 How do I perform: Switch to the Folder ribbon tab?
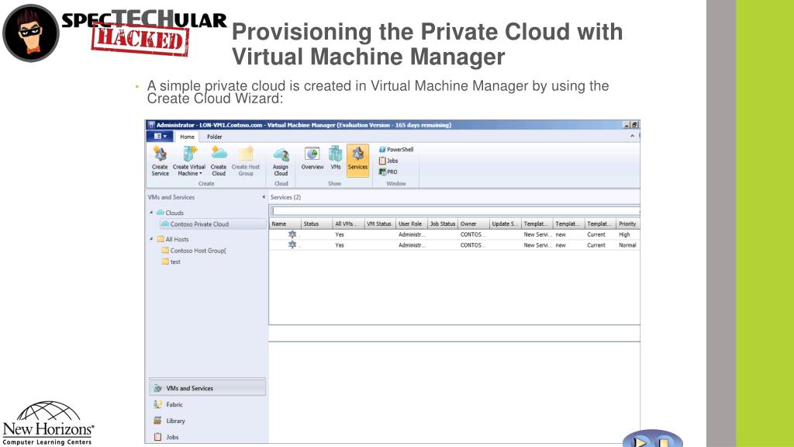214,137
